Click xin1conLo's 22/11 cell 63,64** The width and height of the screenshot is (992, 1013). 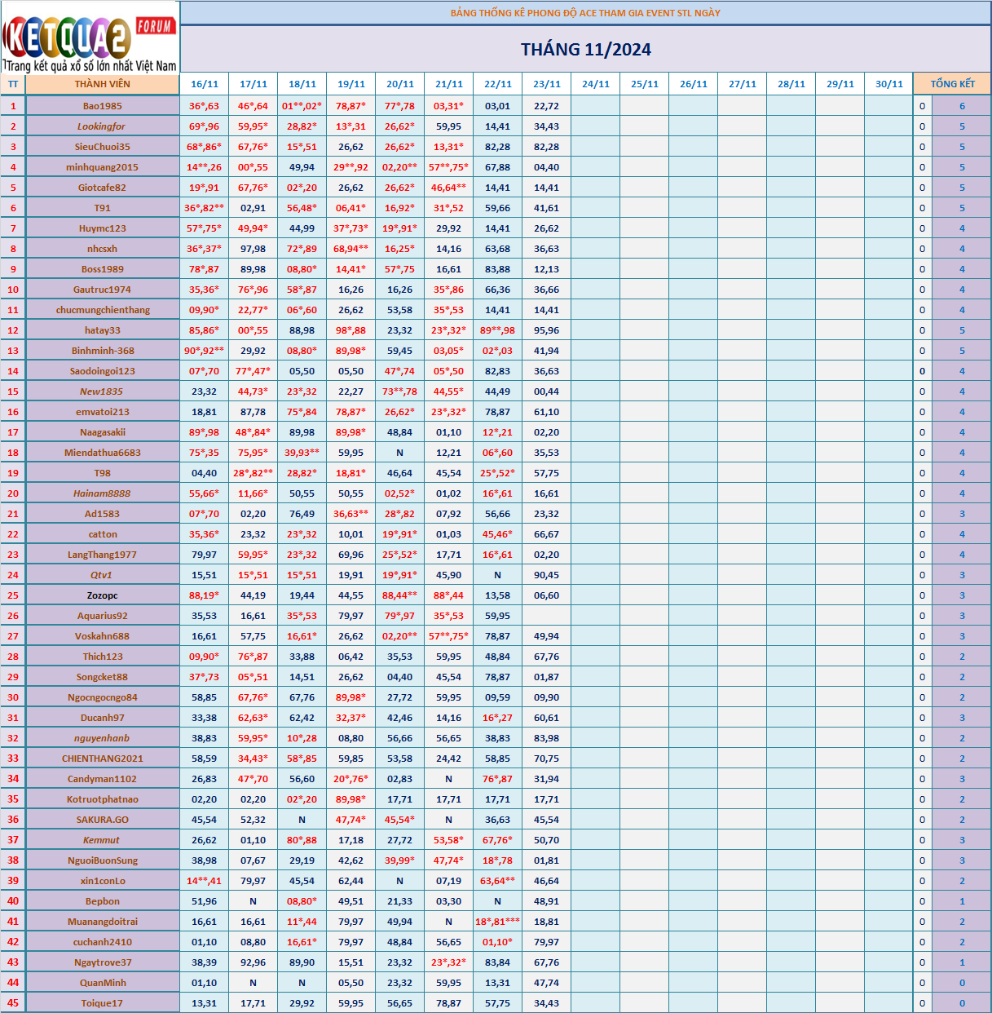click(498, 881)
